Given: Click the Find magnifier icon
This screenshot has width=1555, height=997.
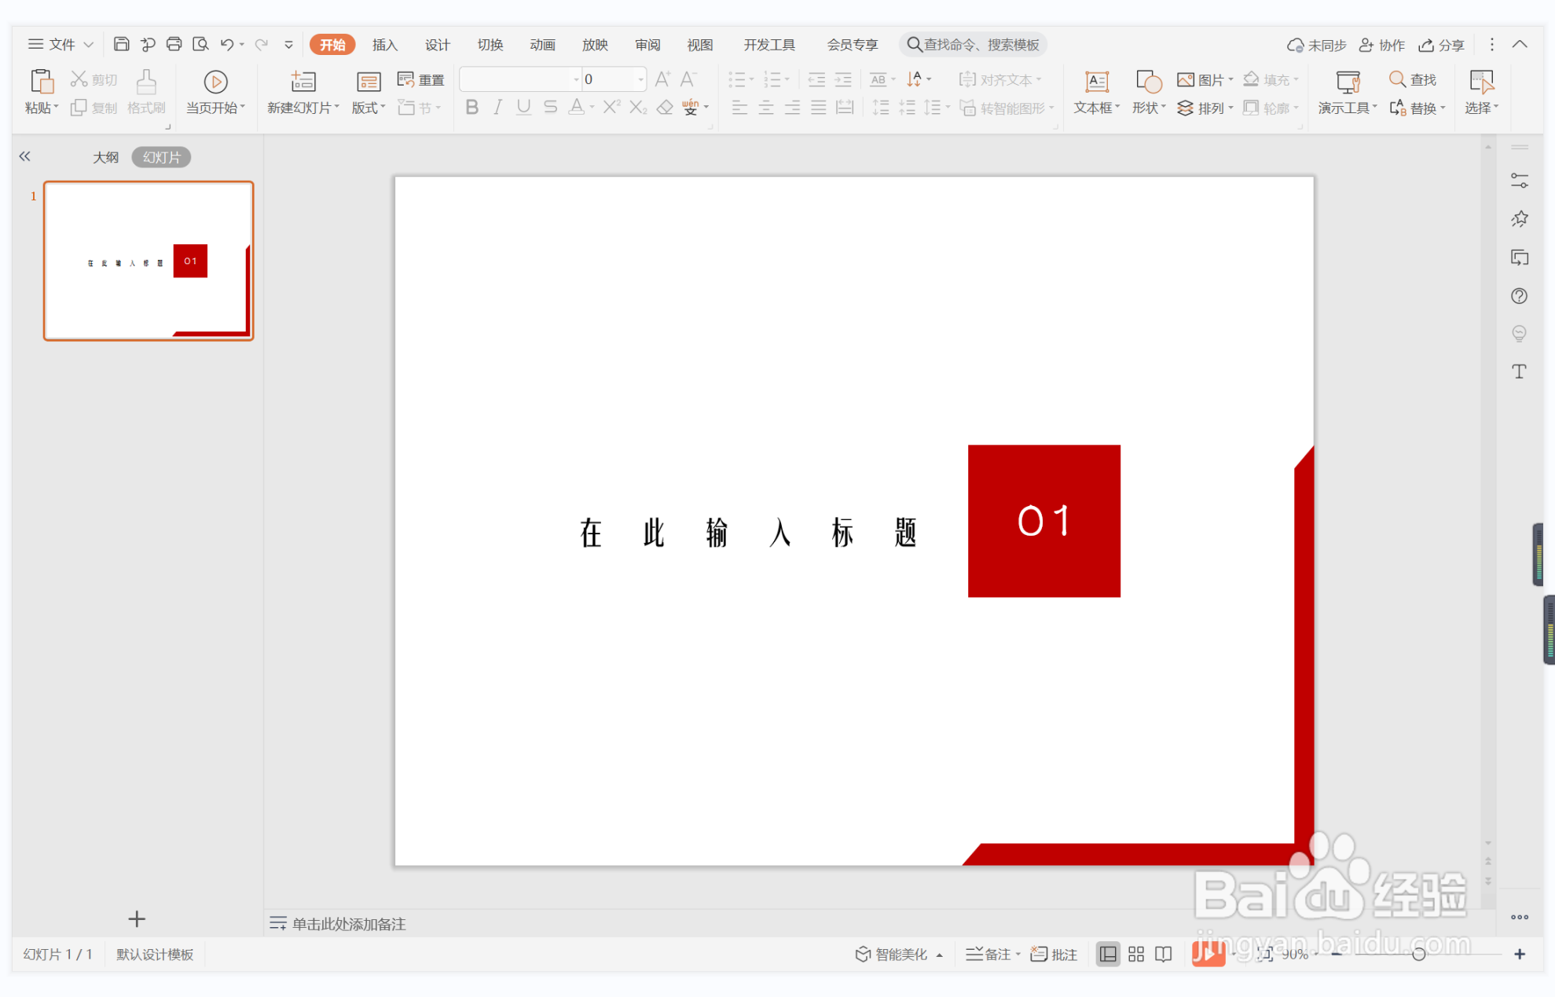Looking at the screenshot, I should pos(1397,79).
